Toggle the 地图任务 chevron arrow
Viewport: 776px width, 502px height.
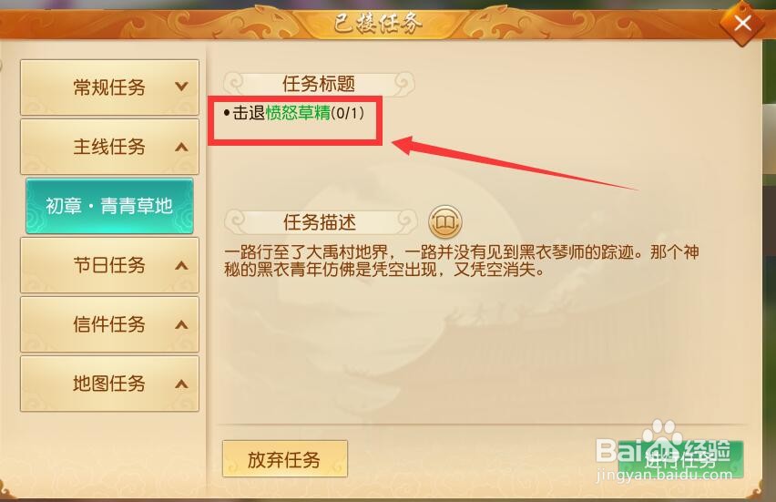[181, 384]
